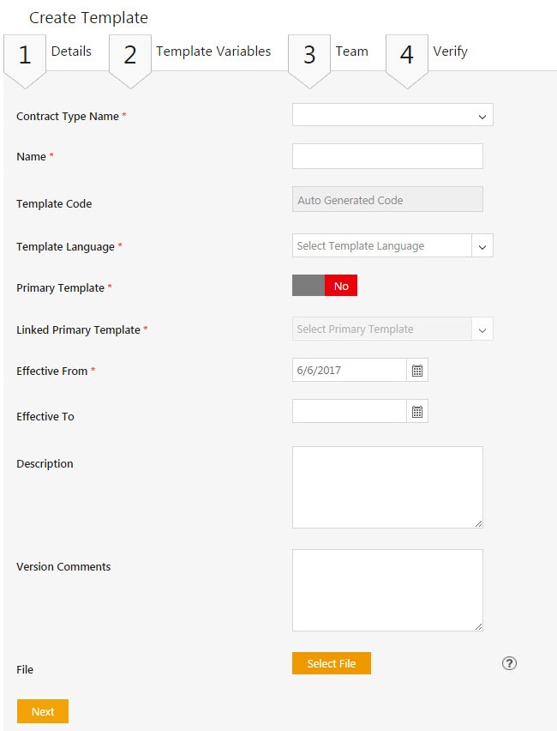
Task: Open the Template Language dropdown
Action: pyautogui.click(x=392, y=246)
